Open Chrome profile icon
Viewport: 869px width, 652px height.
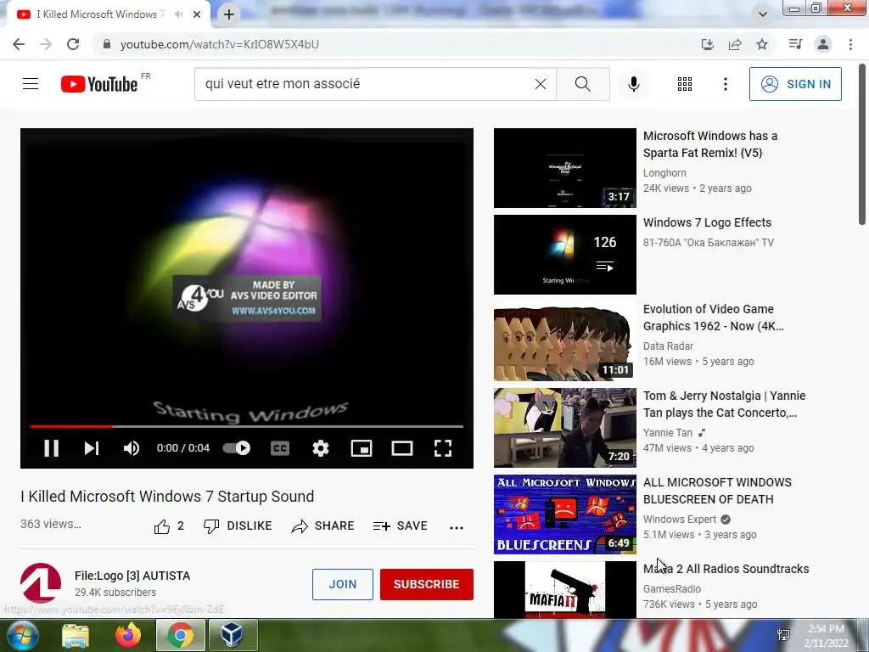coord(823,44)
